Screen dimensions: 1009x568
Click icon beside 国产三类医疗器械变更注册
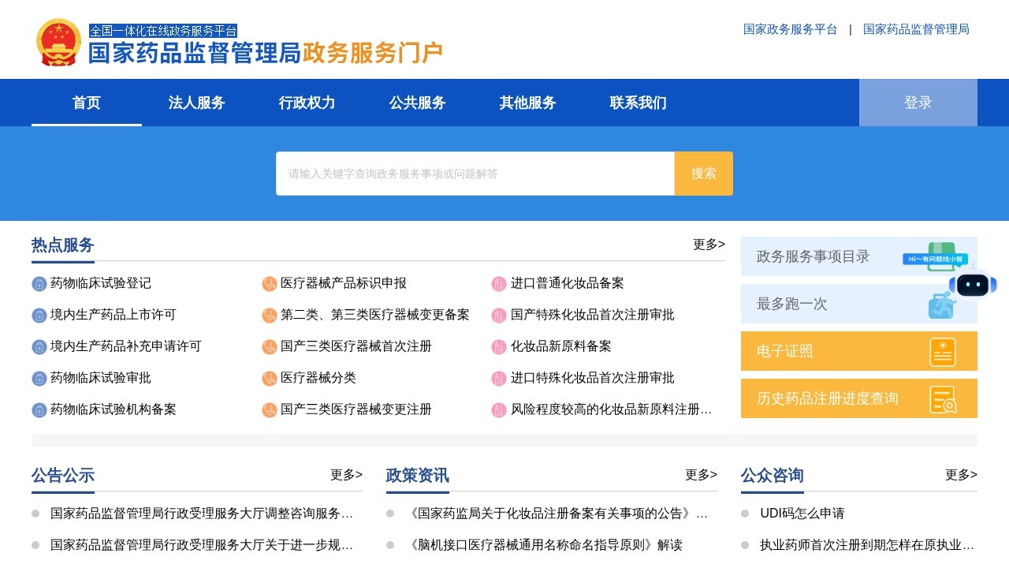pos(270,410)
